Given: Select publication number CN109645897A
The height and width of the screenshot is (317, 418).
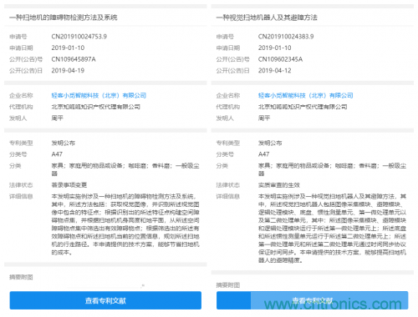Looking at the screenshot, I should tap(74, 59).
